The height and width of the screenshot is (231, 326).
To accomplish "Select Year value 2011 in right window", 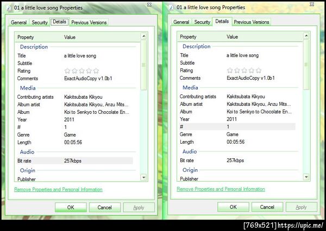I will point(231,119).
